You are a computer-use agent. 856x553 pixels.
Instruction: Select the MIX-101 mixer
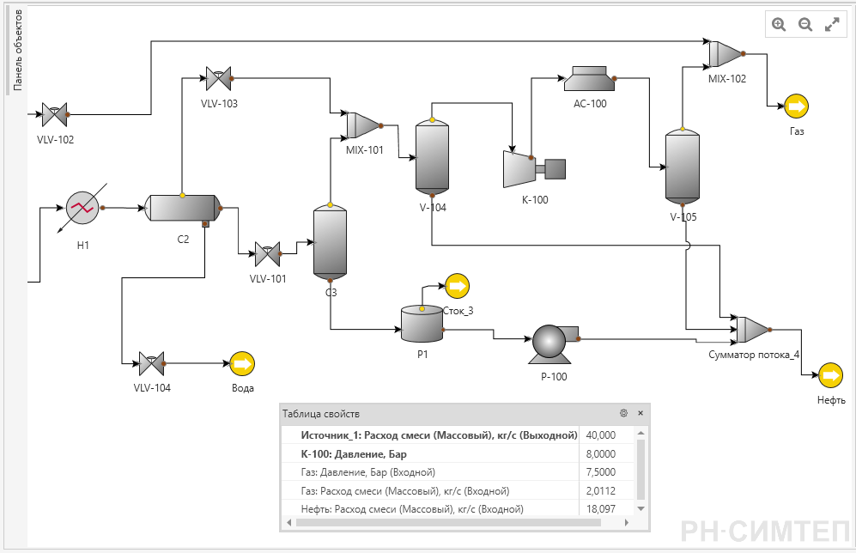[363, 125]
